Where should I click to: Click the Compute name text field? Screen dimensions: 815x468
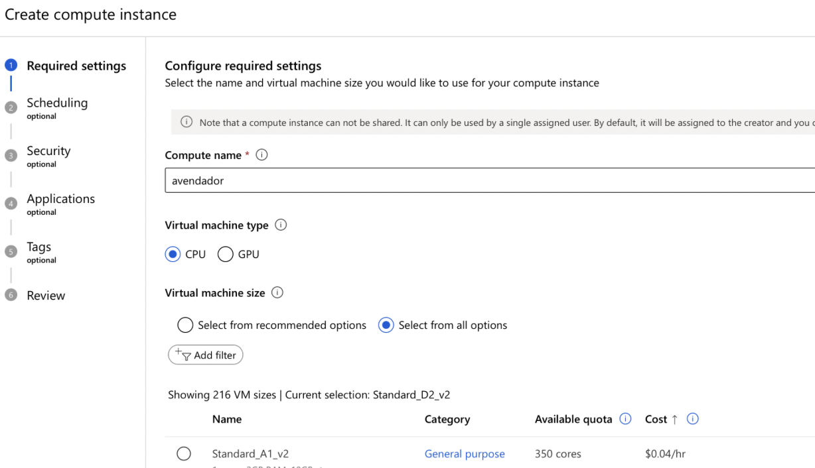pos(490,180)
